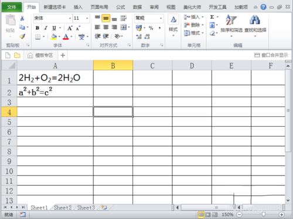Apply Percent Style format
This screenshot has height=219, width=293.
(x=151, y=28)
